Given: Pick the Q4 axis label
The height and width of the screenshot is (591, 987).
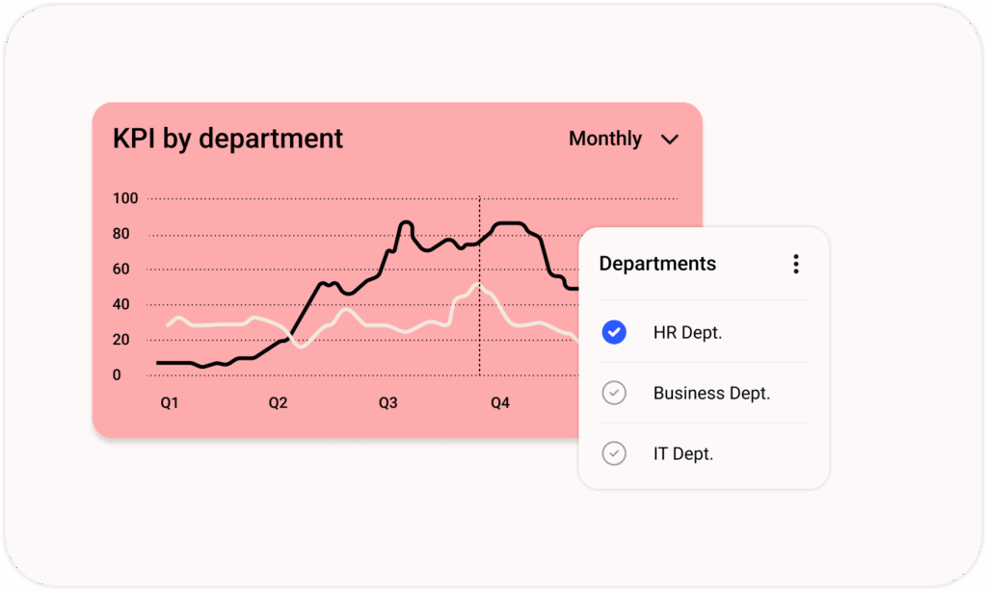Looking at the screenshot, I should [499, 403].
